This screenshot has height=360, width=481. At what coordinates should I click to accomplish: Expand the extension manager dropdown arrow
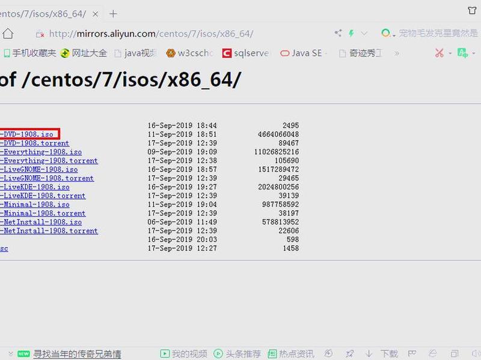pyautogui.click(x=474, y=53)
